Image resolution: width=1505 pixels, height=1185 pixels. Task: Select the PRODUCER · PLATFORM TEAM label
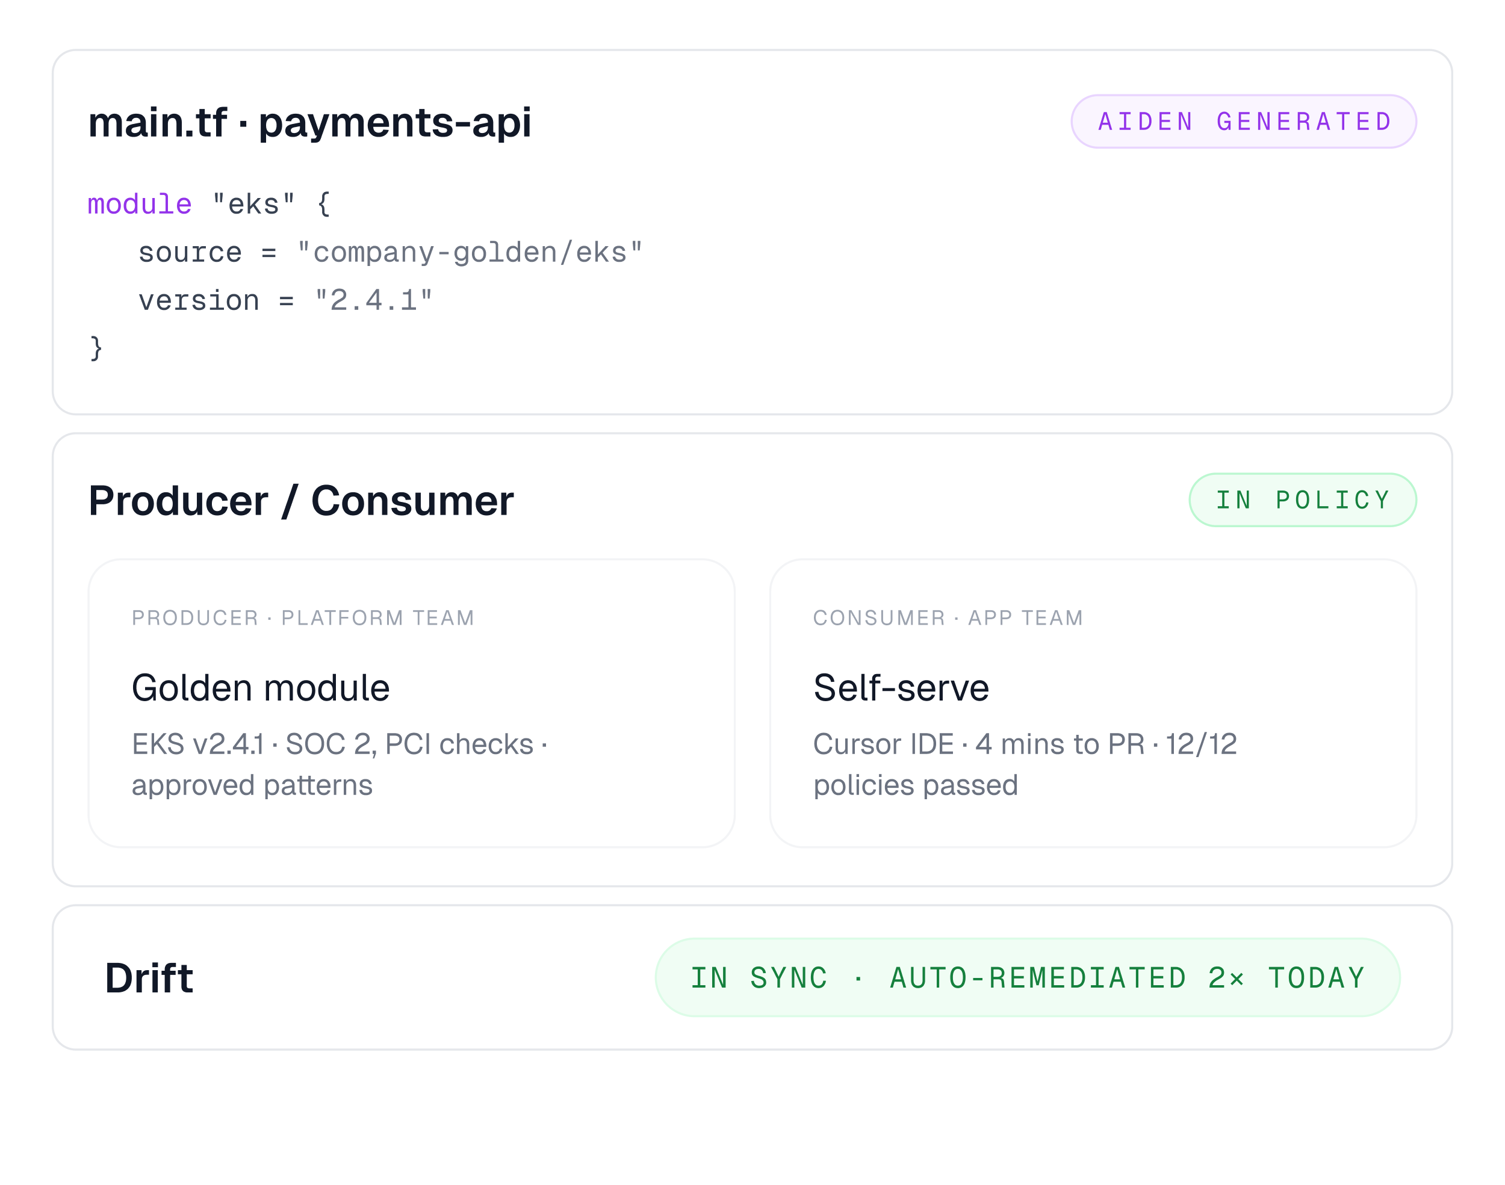(303, 617)
